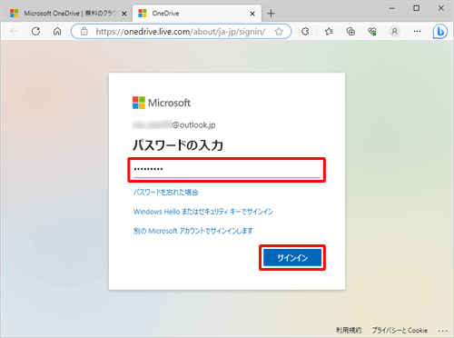Minimize the browser window
454x338 pixels.
click(x=391, y=8)
